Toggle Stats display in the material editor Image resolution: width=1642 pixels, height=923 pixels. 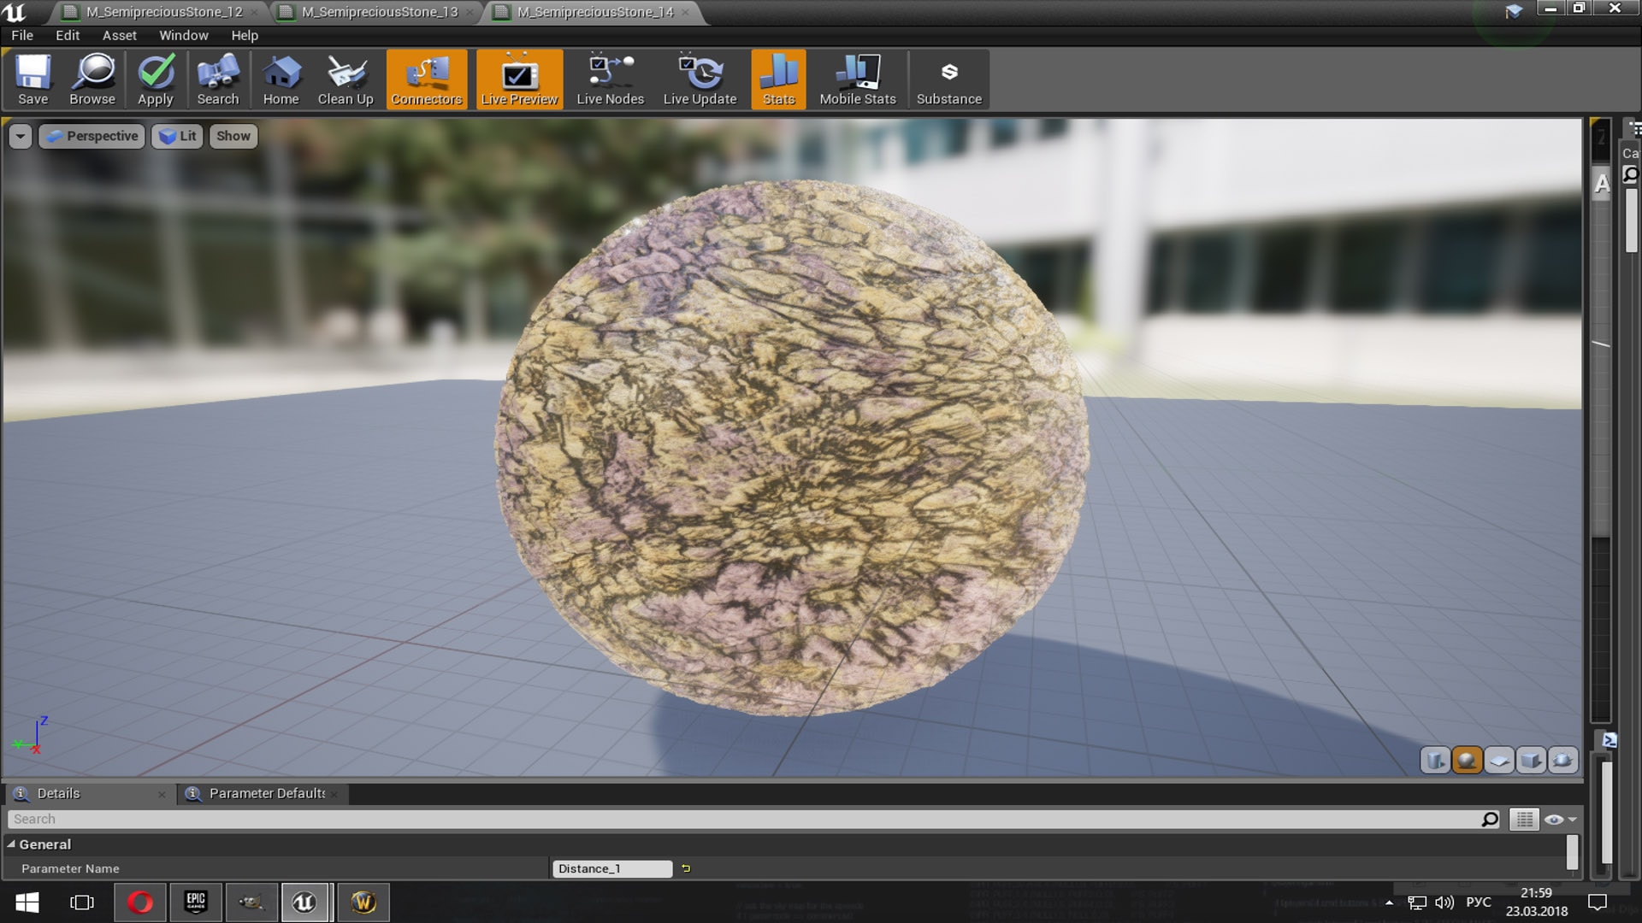(777, 79)
